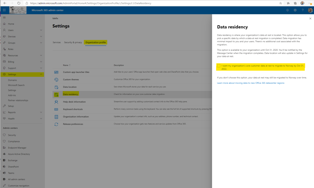Click the Organization information icon
Screen dimensions: 314x188
click(56, 116)
